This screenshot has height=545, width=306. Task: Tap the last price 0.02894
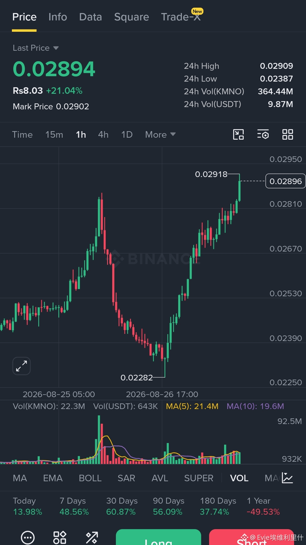[54, 69]
